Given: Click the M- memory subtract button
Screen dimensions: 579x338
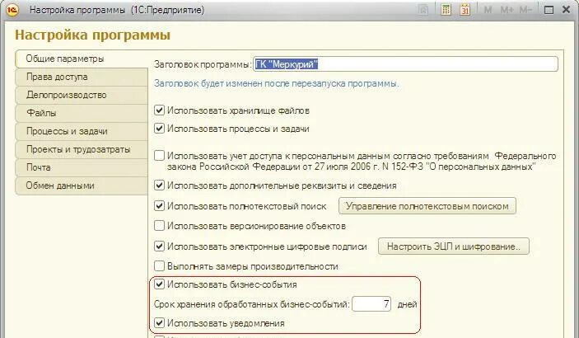Looking at the screenshot, I should click(525, 10).
